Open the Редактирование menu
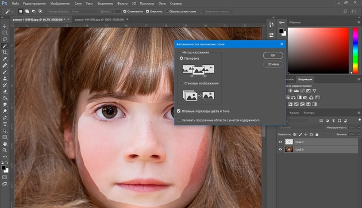The width and height of the screenshot is (362, 208). point(34,3)
